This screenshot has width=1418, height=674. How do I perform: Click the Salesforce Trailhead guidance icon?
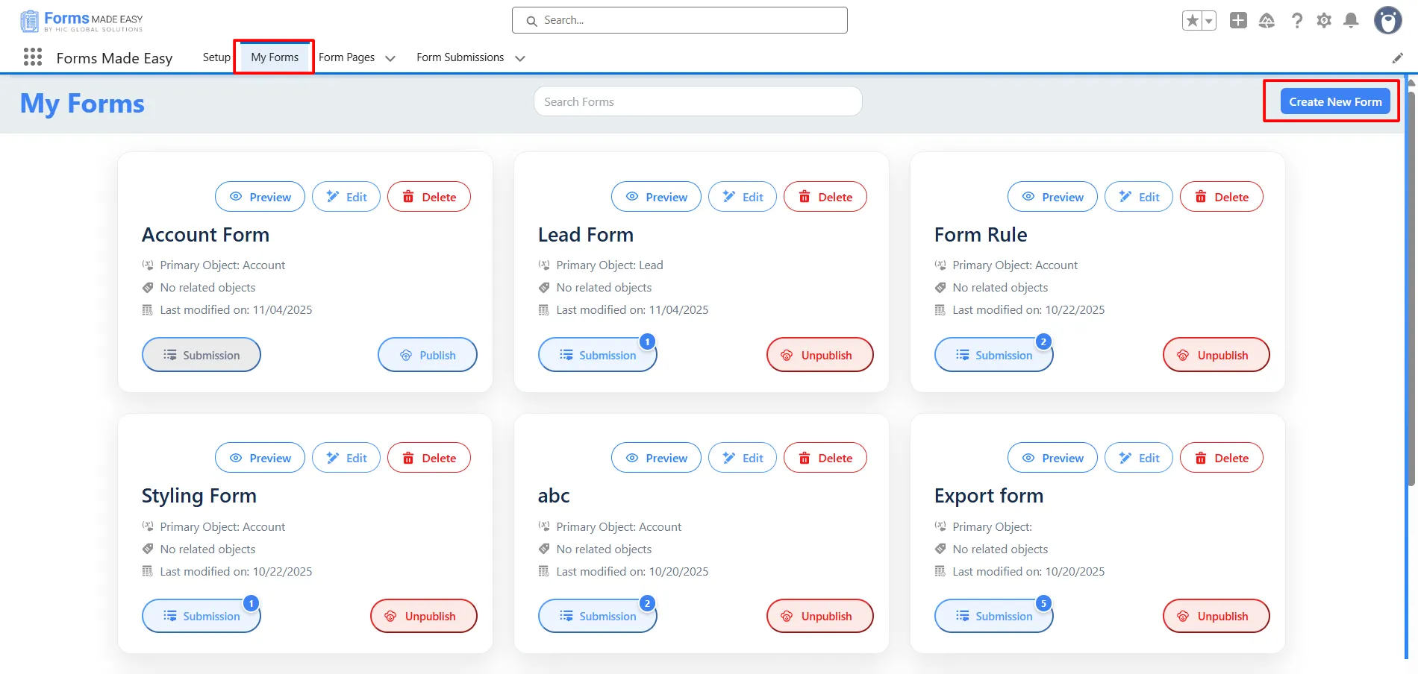point(1266,21)
